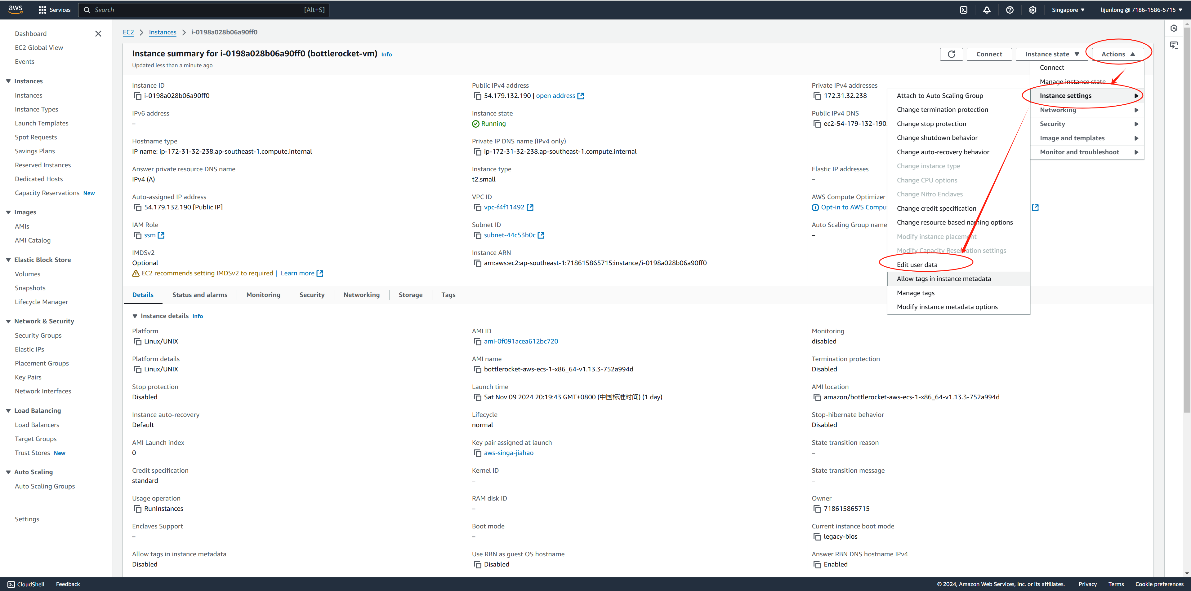
Task: Open the notifications bell
Action: coord(987,10)
